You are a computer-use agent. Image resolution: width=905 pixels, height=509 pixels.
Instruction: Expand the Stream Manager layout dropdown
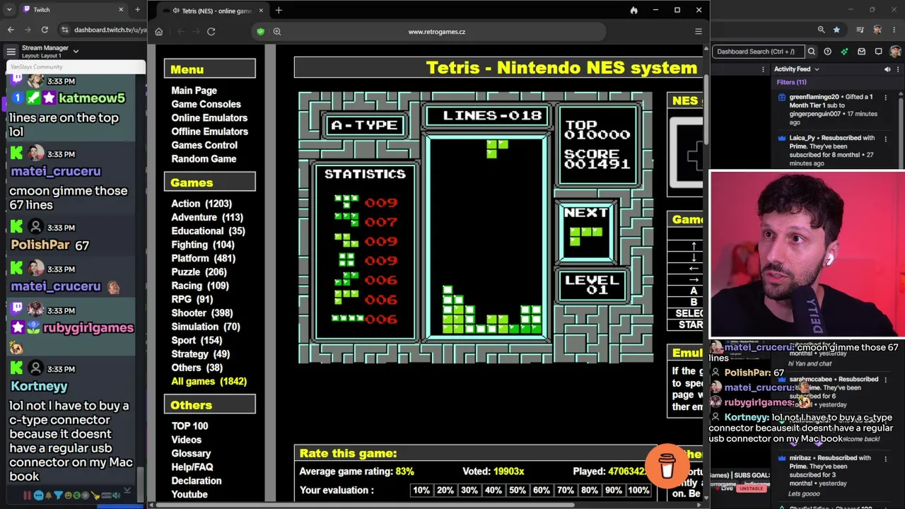pyautogui.click(x=76, y=51)
